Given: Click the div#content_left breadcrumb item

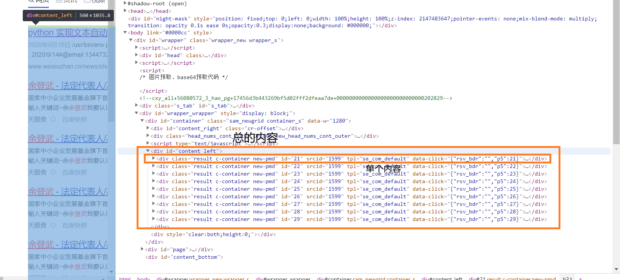Looking at the screenshot, I should click(x=442, y=278).
